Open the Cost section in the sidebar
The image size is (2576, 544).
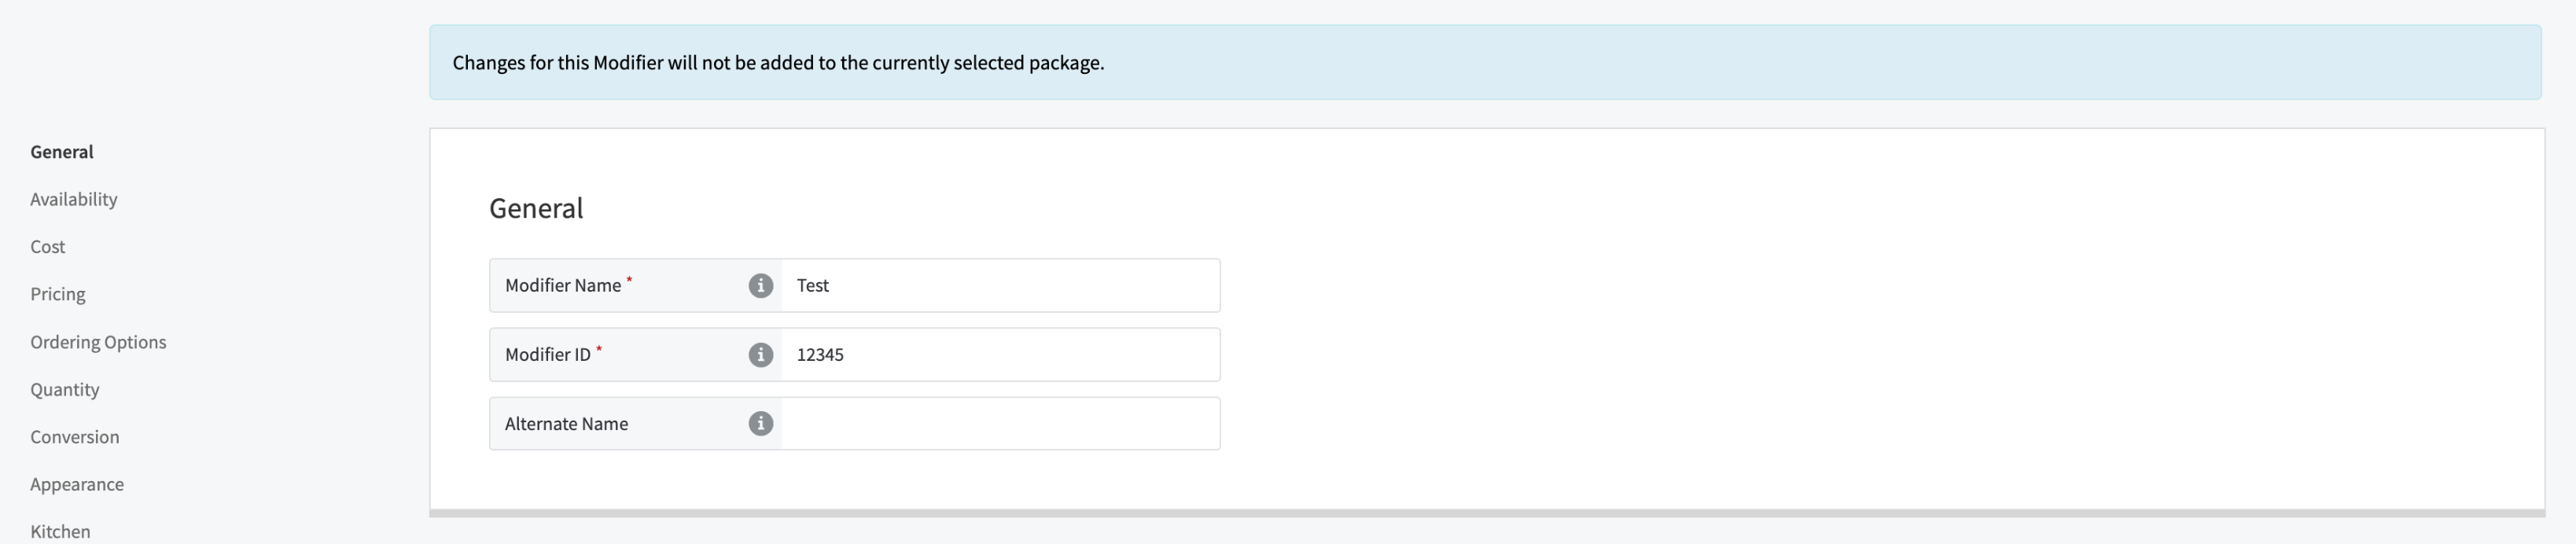(48, 246)
